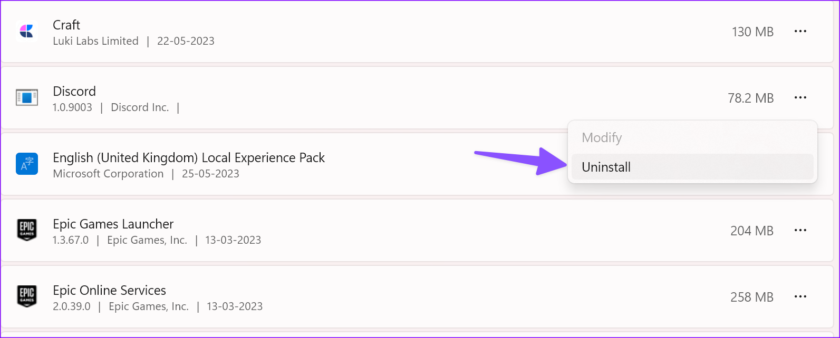Open the three-dot options menu for Craft
This screenshot has height=338, width=840.
[x=800, y=32]
